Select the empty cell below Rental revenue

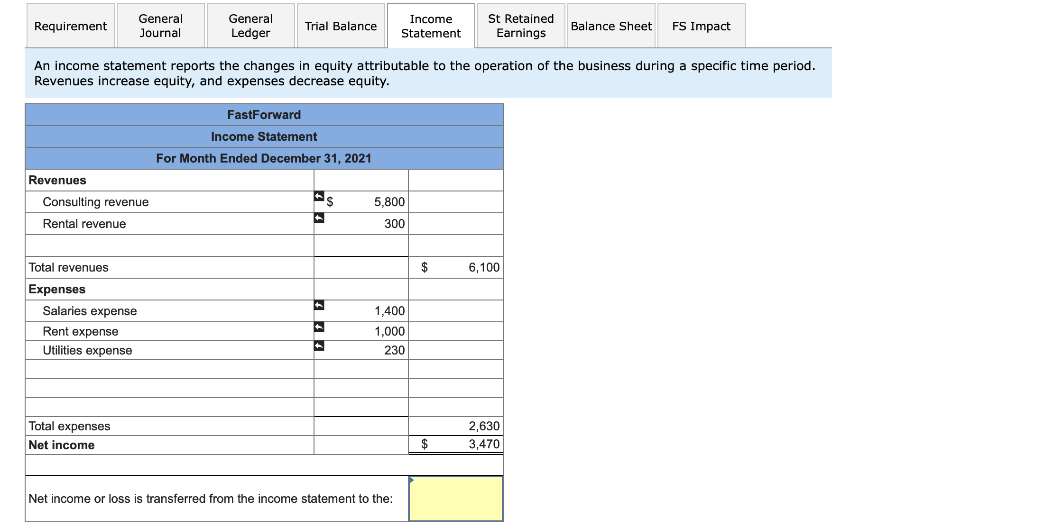(360, 245)
